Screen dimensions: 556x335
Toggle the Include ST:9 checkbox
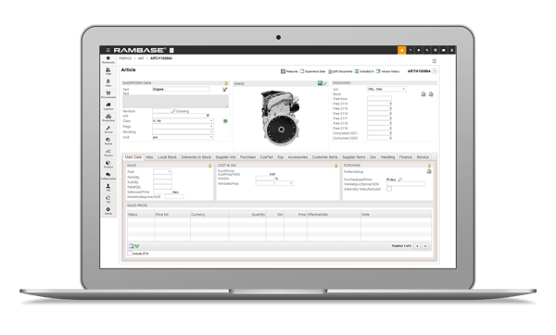(130, 254)
